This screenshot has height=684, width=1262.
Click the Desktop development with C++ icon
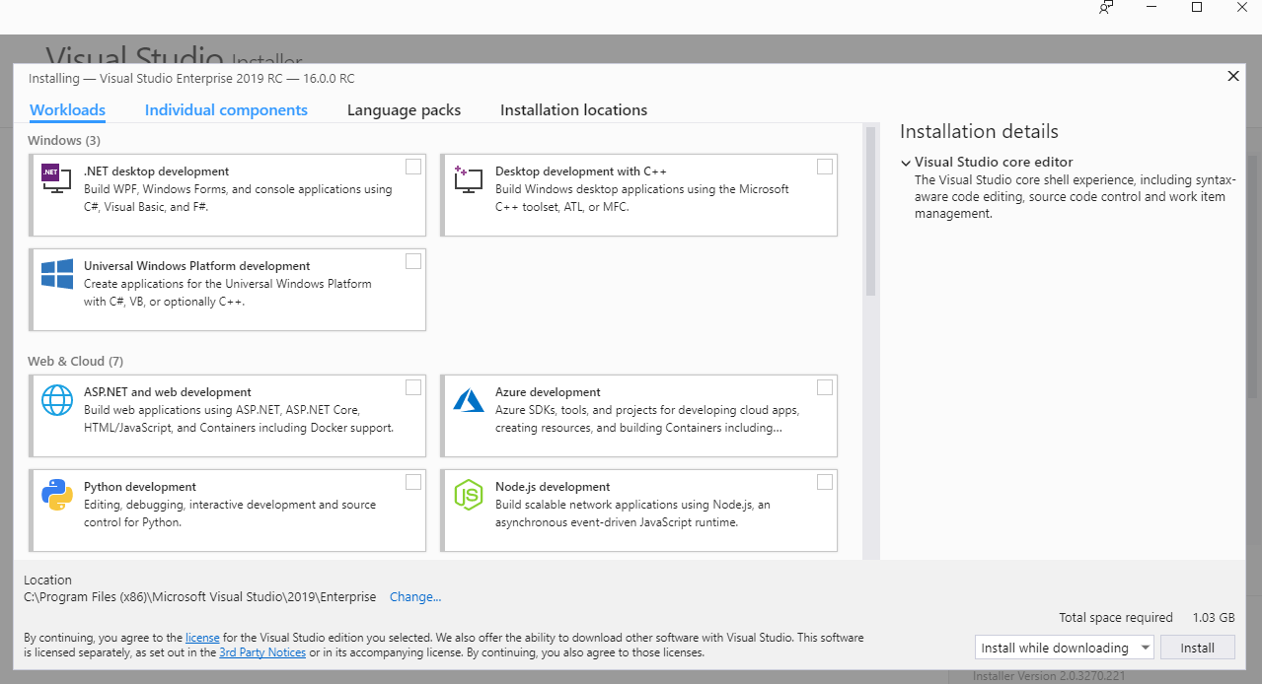coord(468,178)
